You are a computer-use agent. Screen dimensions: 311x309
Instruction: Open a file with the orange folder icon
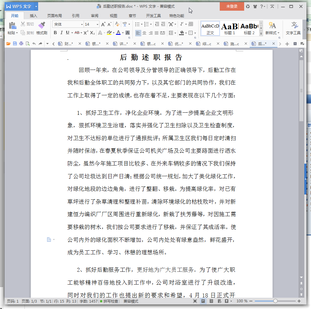pos(8,44)
